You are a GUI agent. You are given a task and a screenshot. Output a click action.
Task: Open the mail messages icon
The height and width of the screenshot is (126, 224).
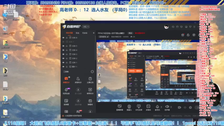177,27
